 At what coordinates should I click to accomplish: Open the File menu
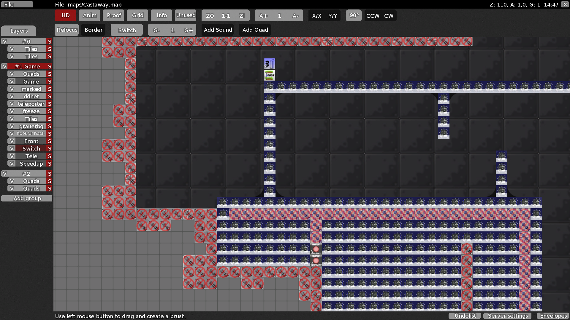(x=17, y=4)
